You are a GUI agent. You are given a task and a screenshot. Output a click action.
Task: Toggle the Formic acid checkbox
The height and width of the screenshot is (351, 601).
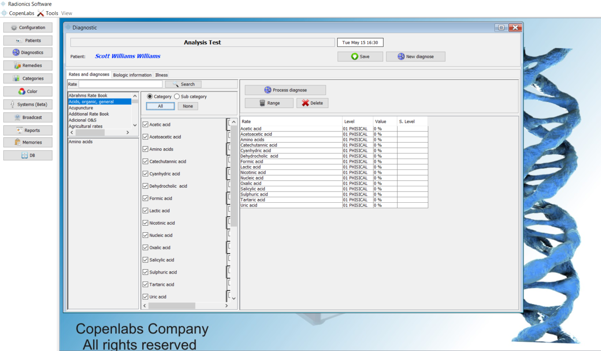click(146, 198)
